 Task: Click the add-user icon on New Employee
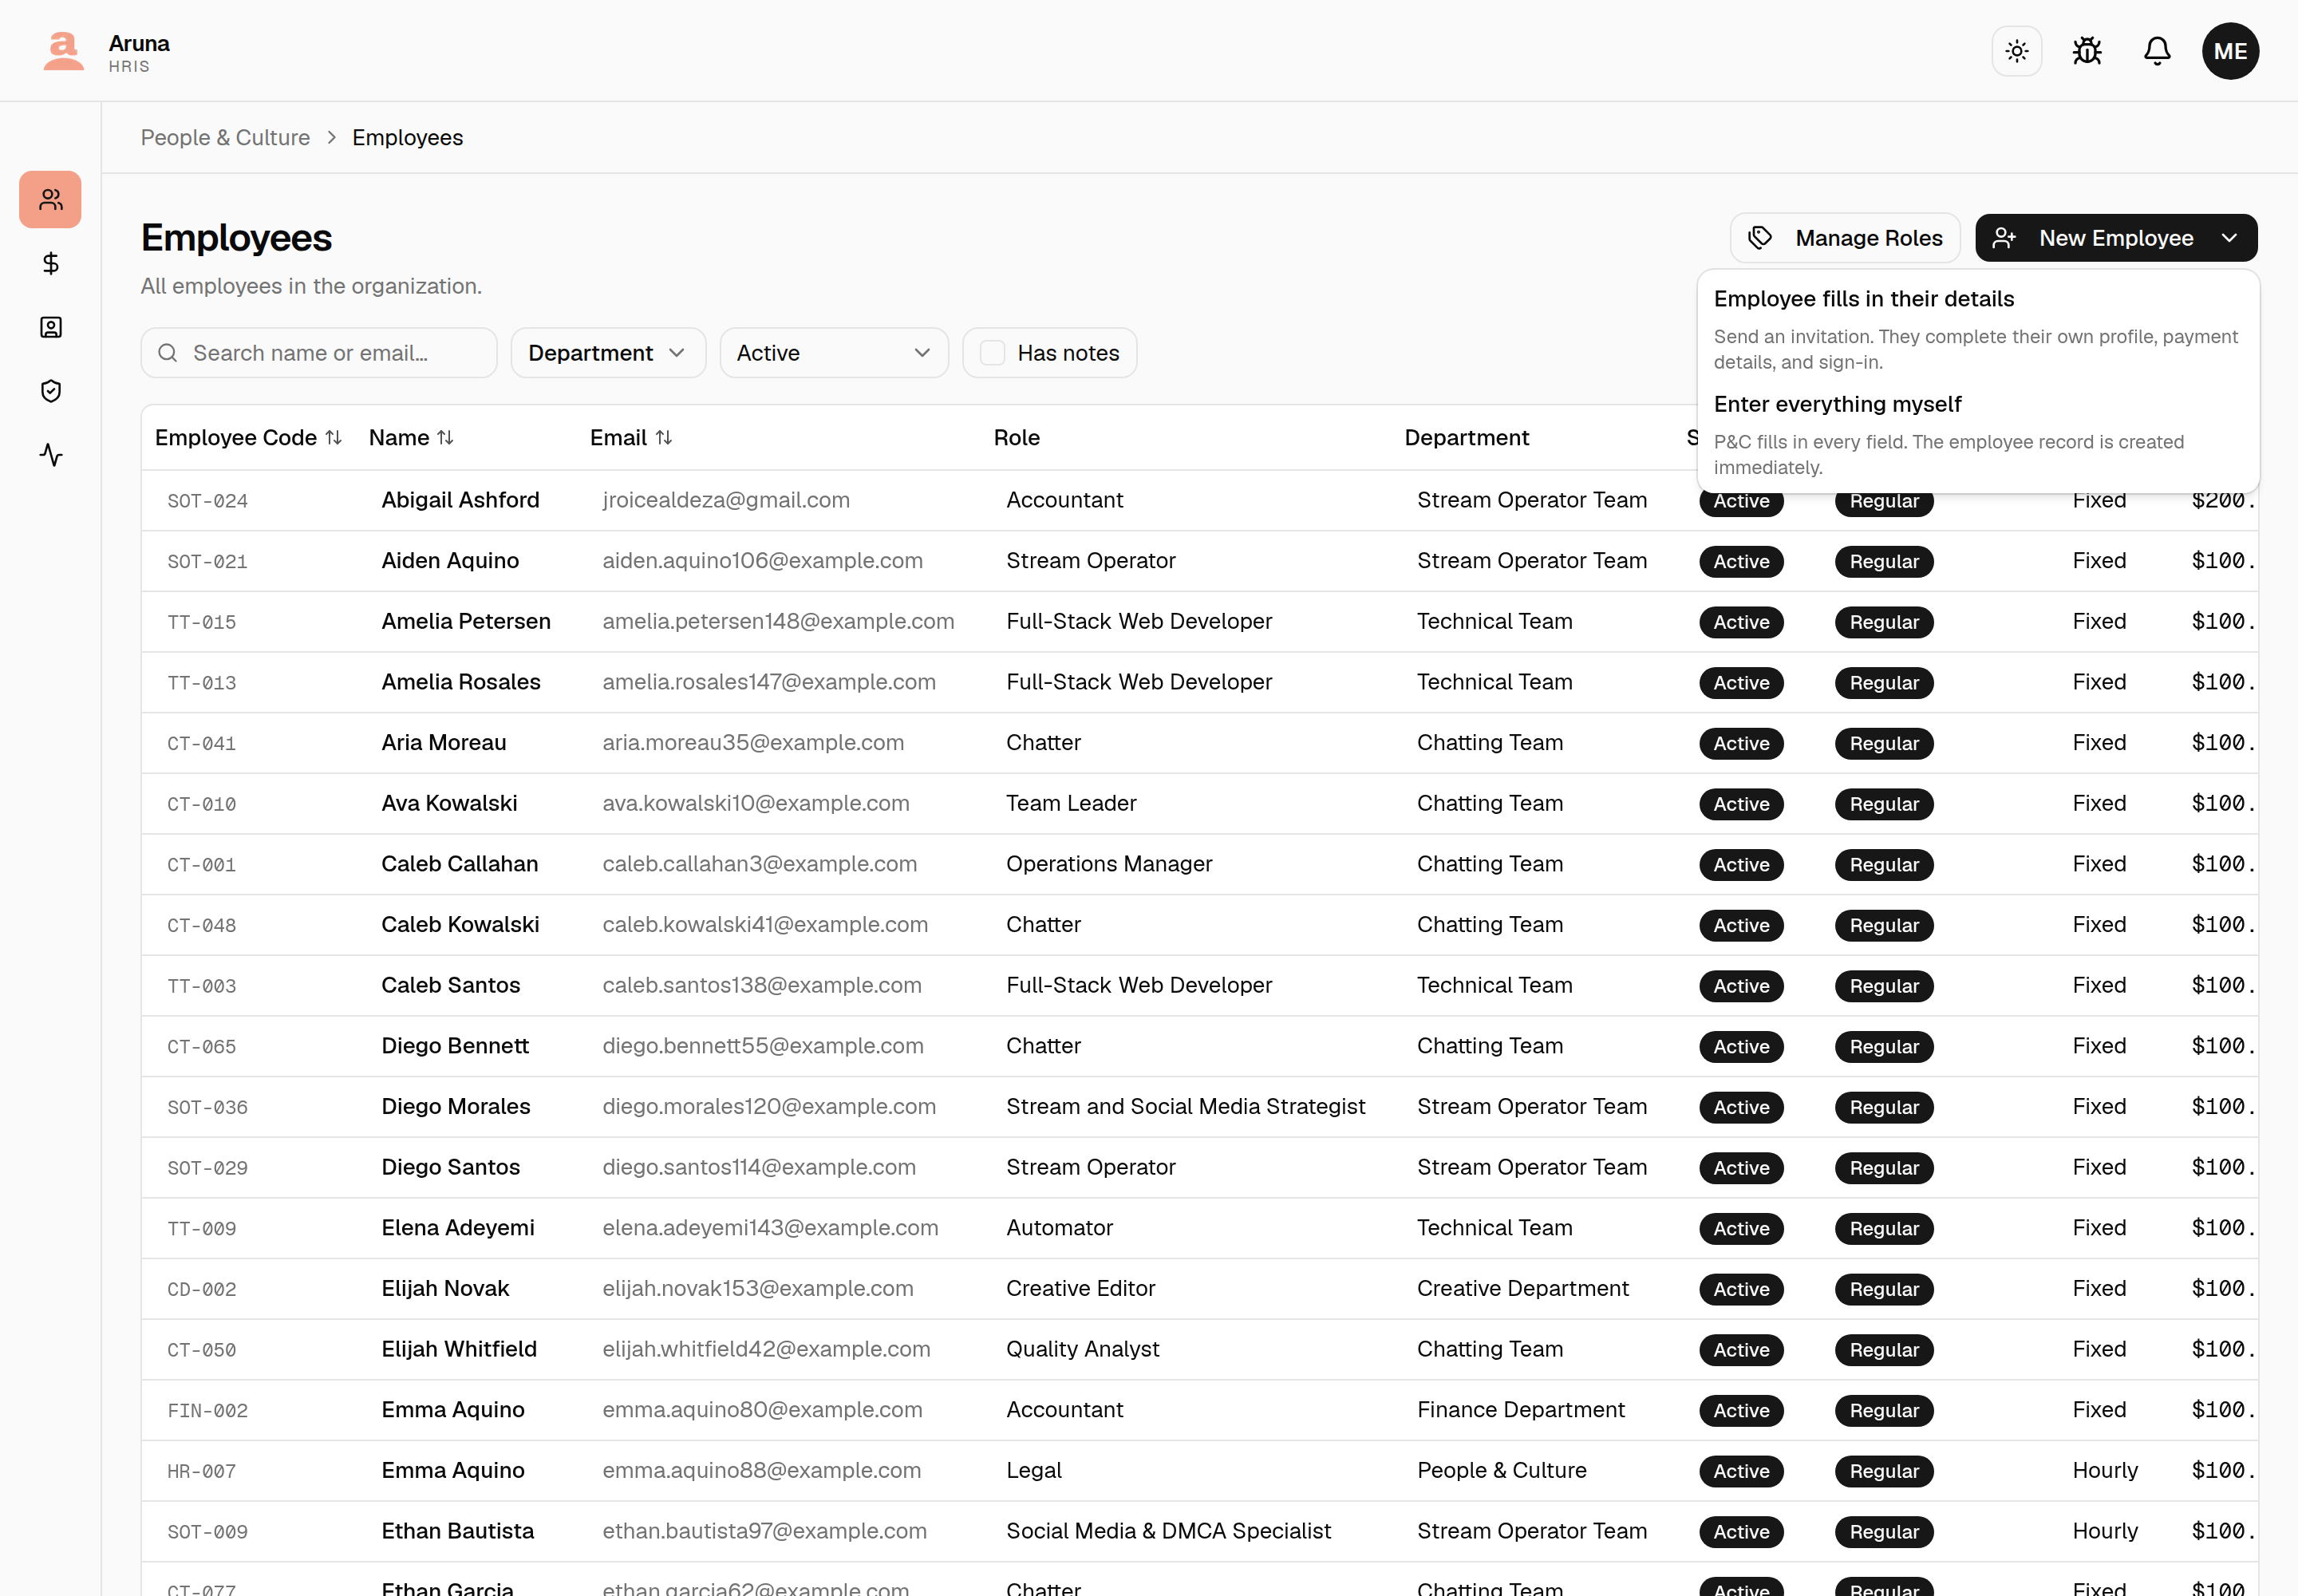pos(2004,238)
